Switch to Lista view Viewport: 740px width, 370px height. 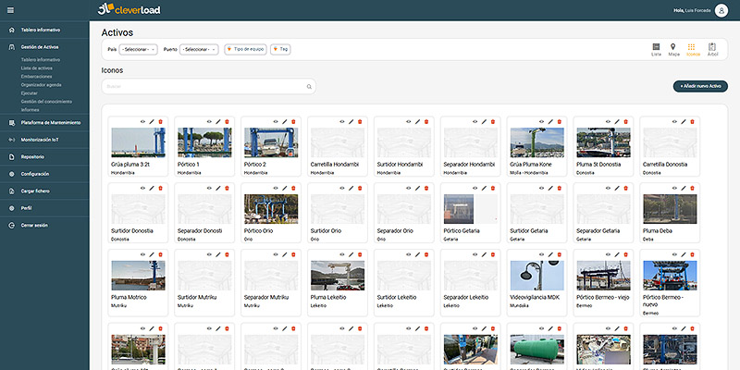[656, 50]
